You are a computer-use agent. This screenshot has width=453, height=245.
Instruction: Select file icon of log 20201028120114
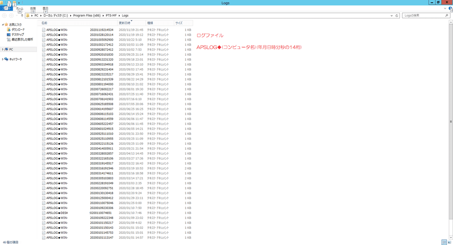click(x=44, y=35)
